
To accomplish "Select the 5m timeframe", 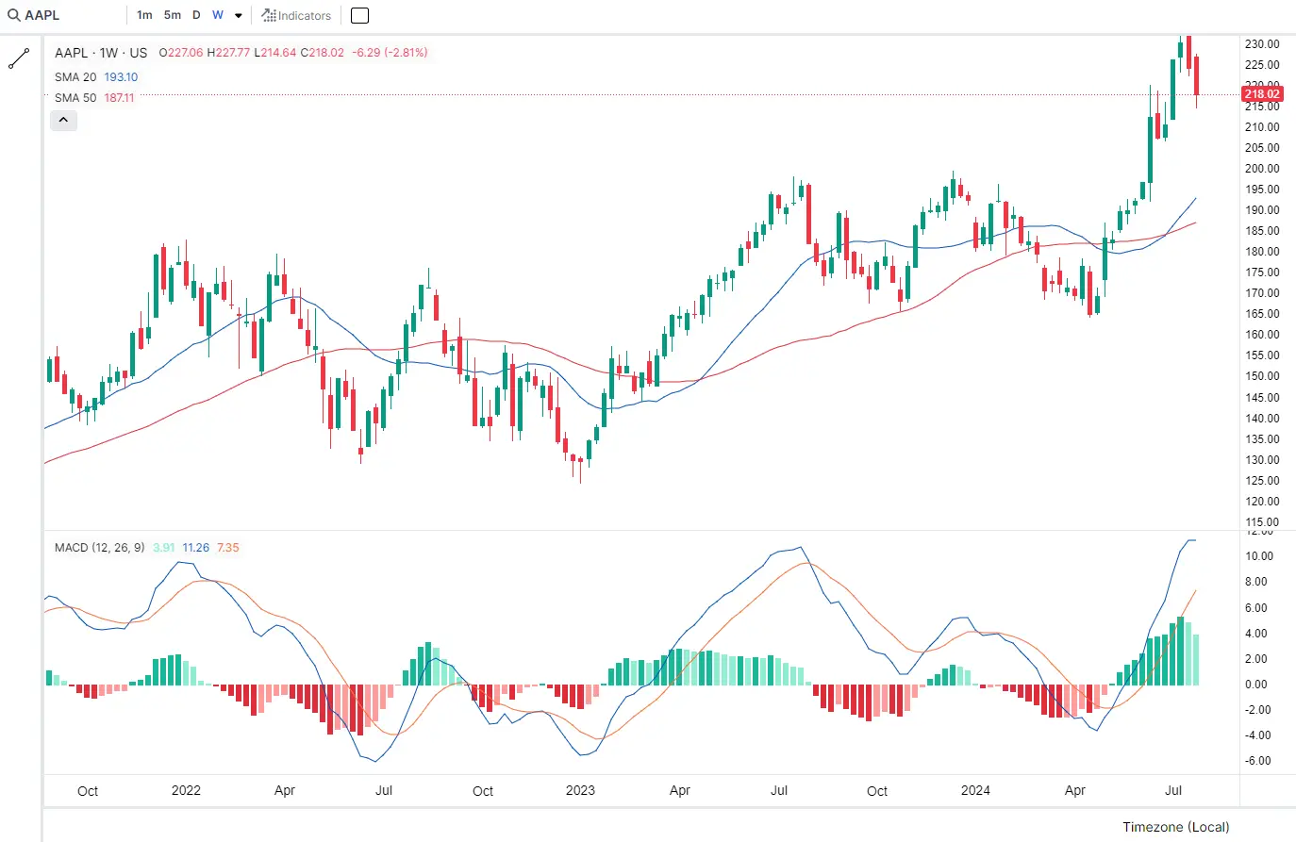I will (x=173, y=15).
